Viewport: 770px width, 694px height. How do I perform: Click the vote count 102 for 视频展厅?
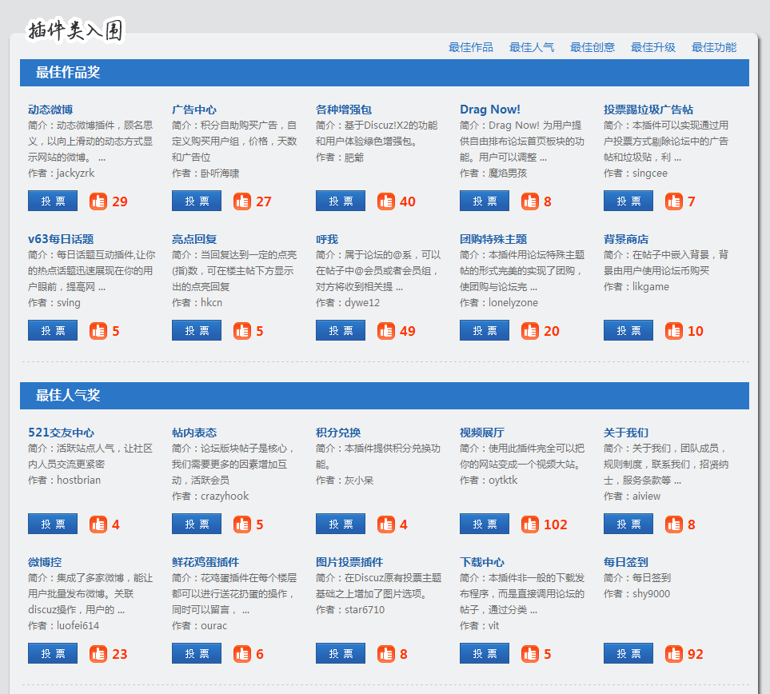click(556, 524)
